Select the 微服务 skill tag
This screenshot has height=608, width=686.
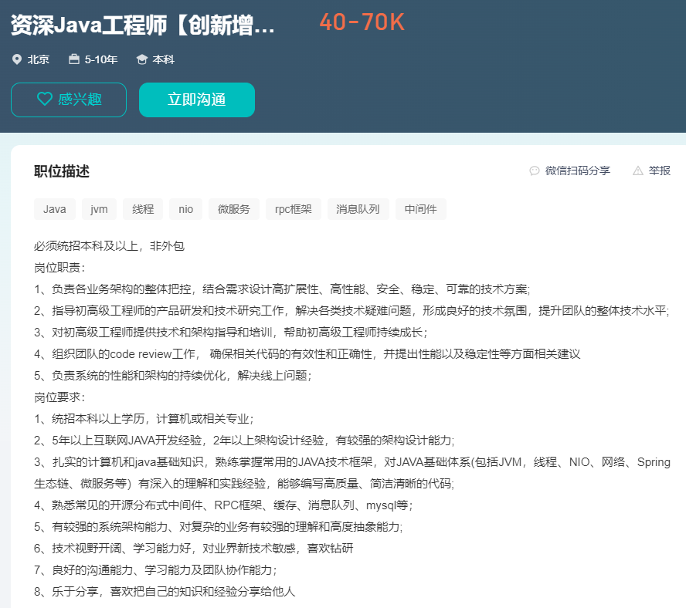(234, 209)
